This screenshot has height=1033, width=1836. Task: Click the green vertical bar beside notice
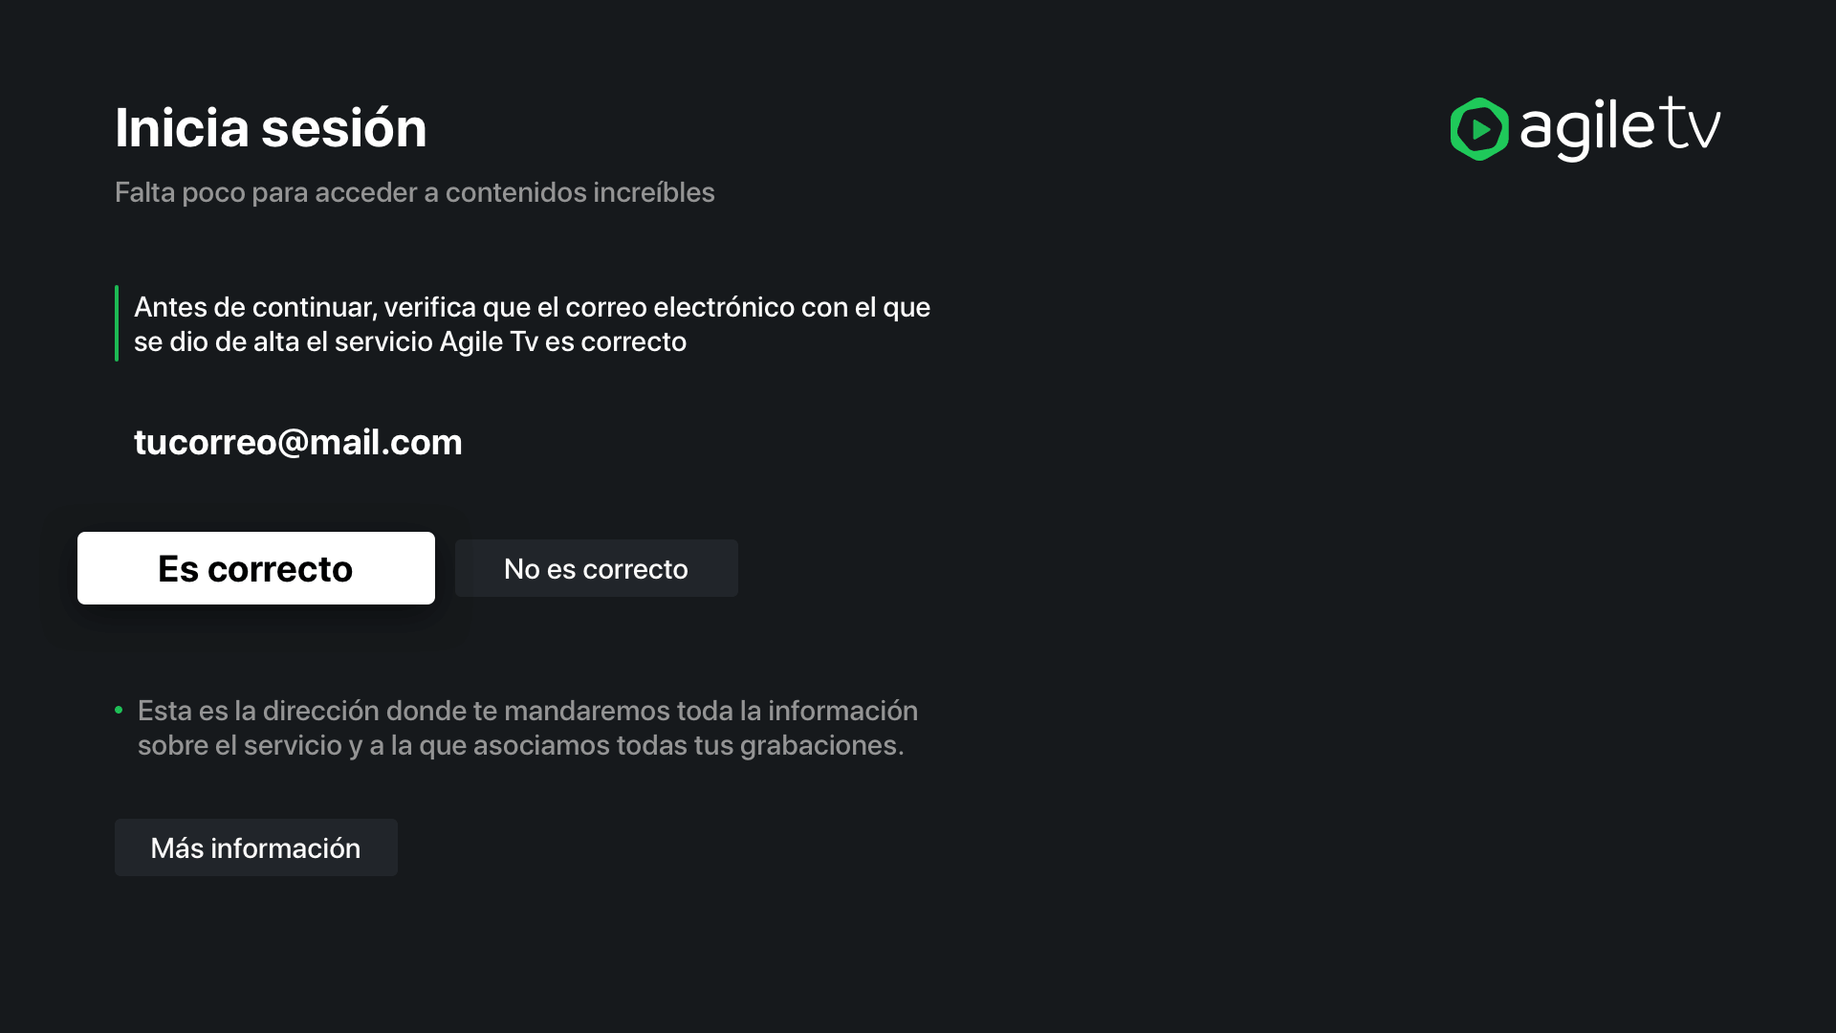117,323
